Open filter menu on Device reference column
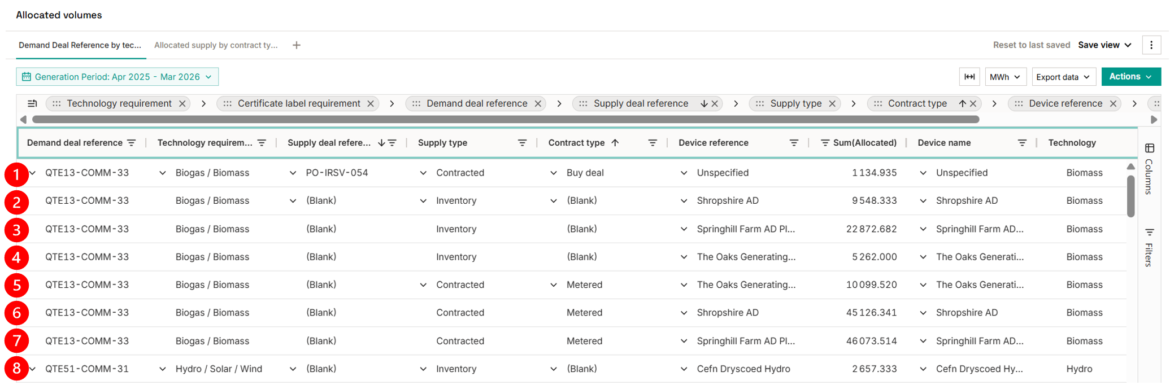Image resolution: width=1170 pixels, height=385 pixels. (794, 143)
